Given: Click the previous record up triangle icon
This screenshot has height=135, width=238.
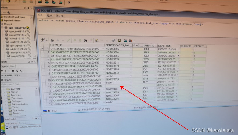Looking at the screenshot, I should (107, 41).
